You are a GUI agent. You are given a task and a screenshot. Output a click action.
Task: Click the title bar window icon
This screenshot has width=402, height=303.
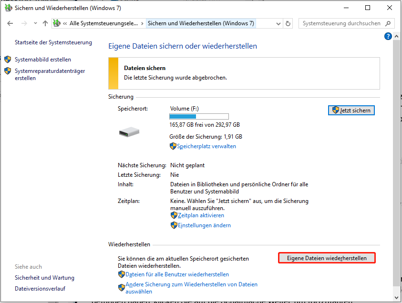point(9,8)
